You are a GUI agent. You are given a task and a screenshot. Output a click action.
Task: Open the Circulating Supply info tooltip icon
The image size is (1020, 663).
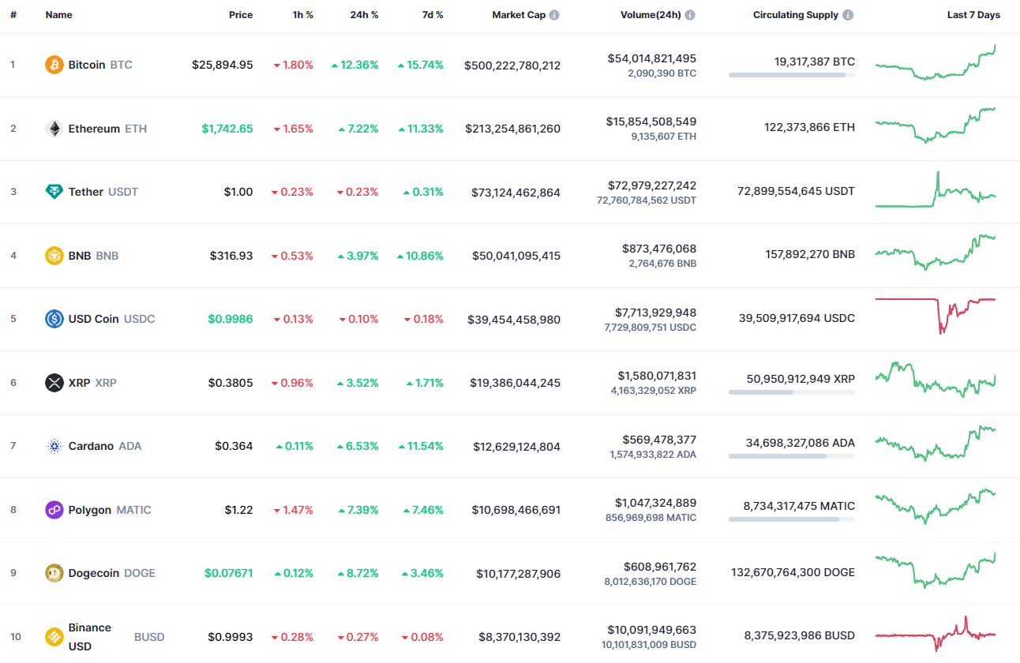click(847, 14)
